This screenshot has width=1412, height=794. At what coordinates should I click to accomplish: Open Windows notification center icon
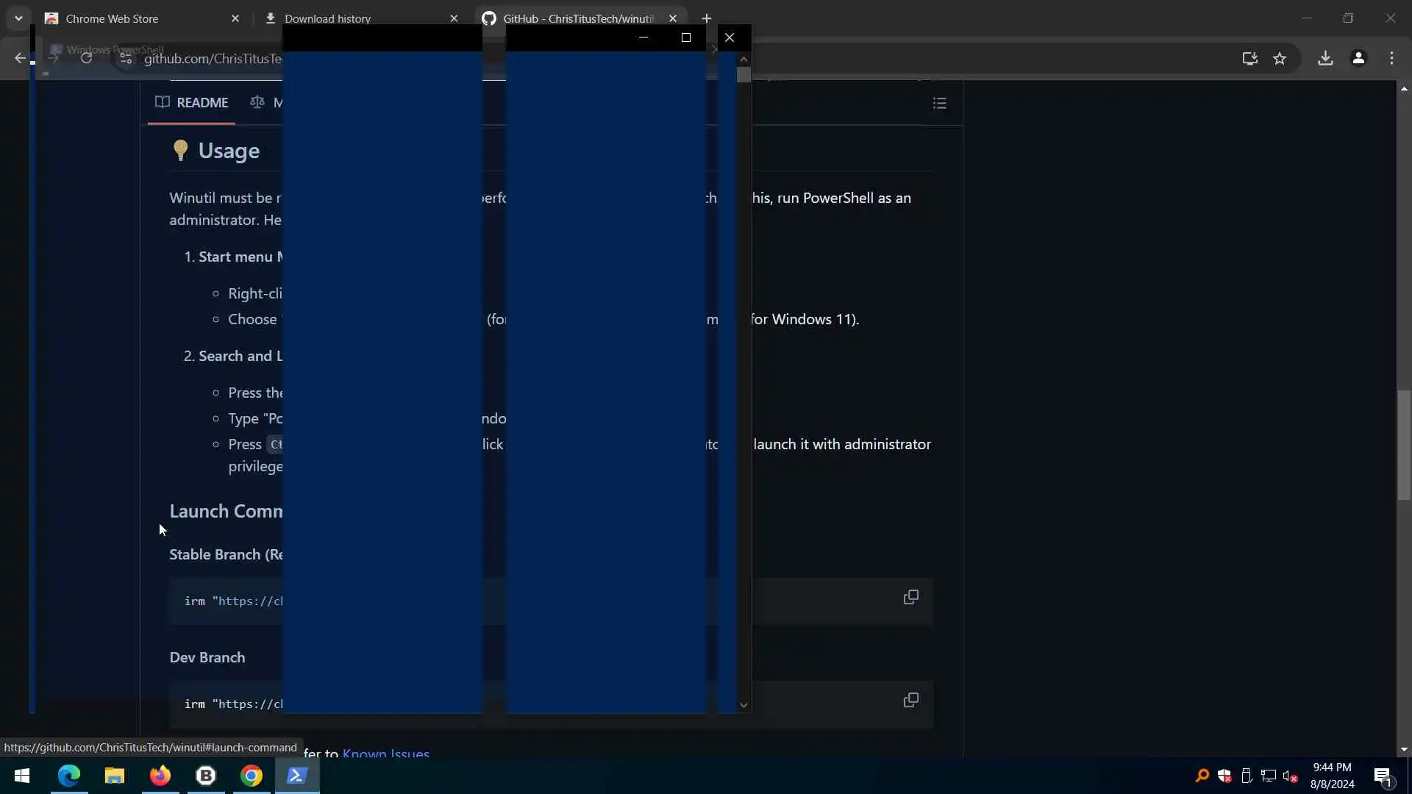[x=1383, y=776]
